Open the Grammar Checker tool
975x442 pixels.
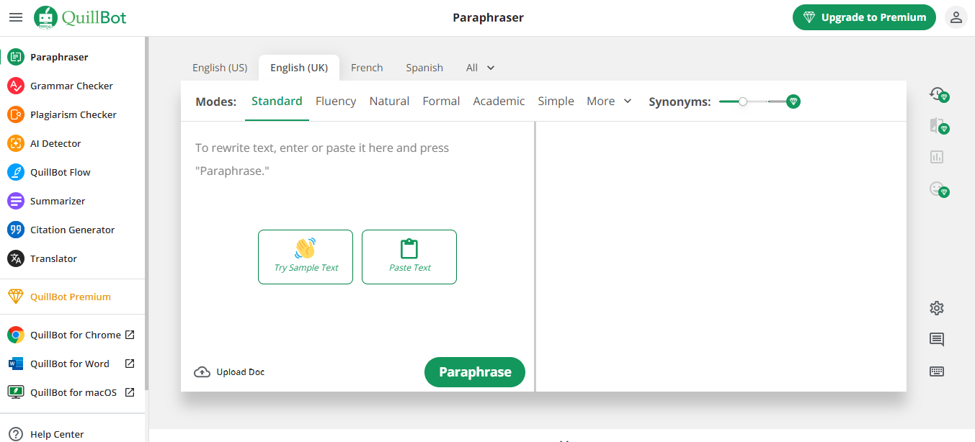click(72, 86)
